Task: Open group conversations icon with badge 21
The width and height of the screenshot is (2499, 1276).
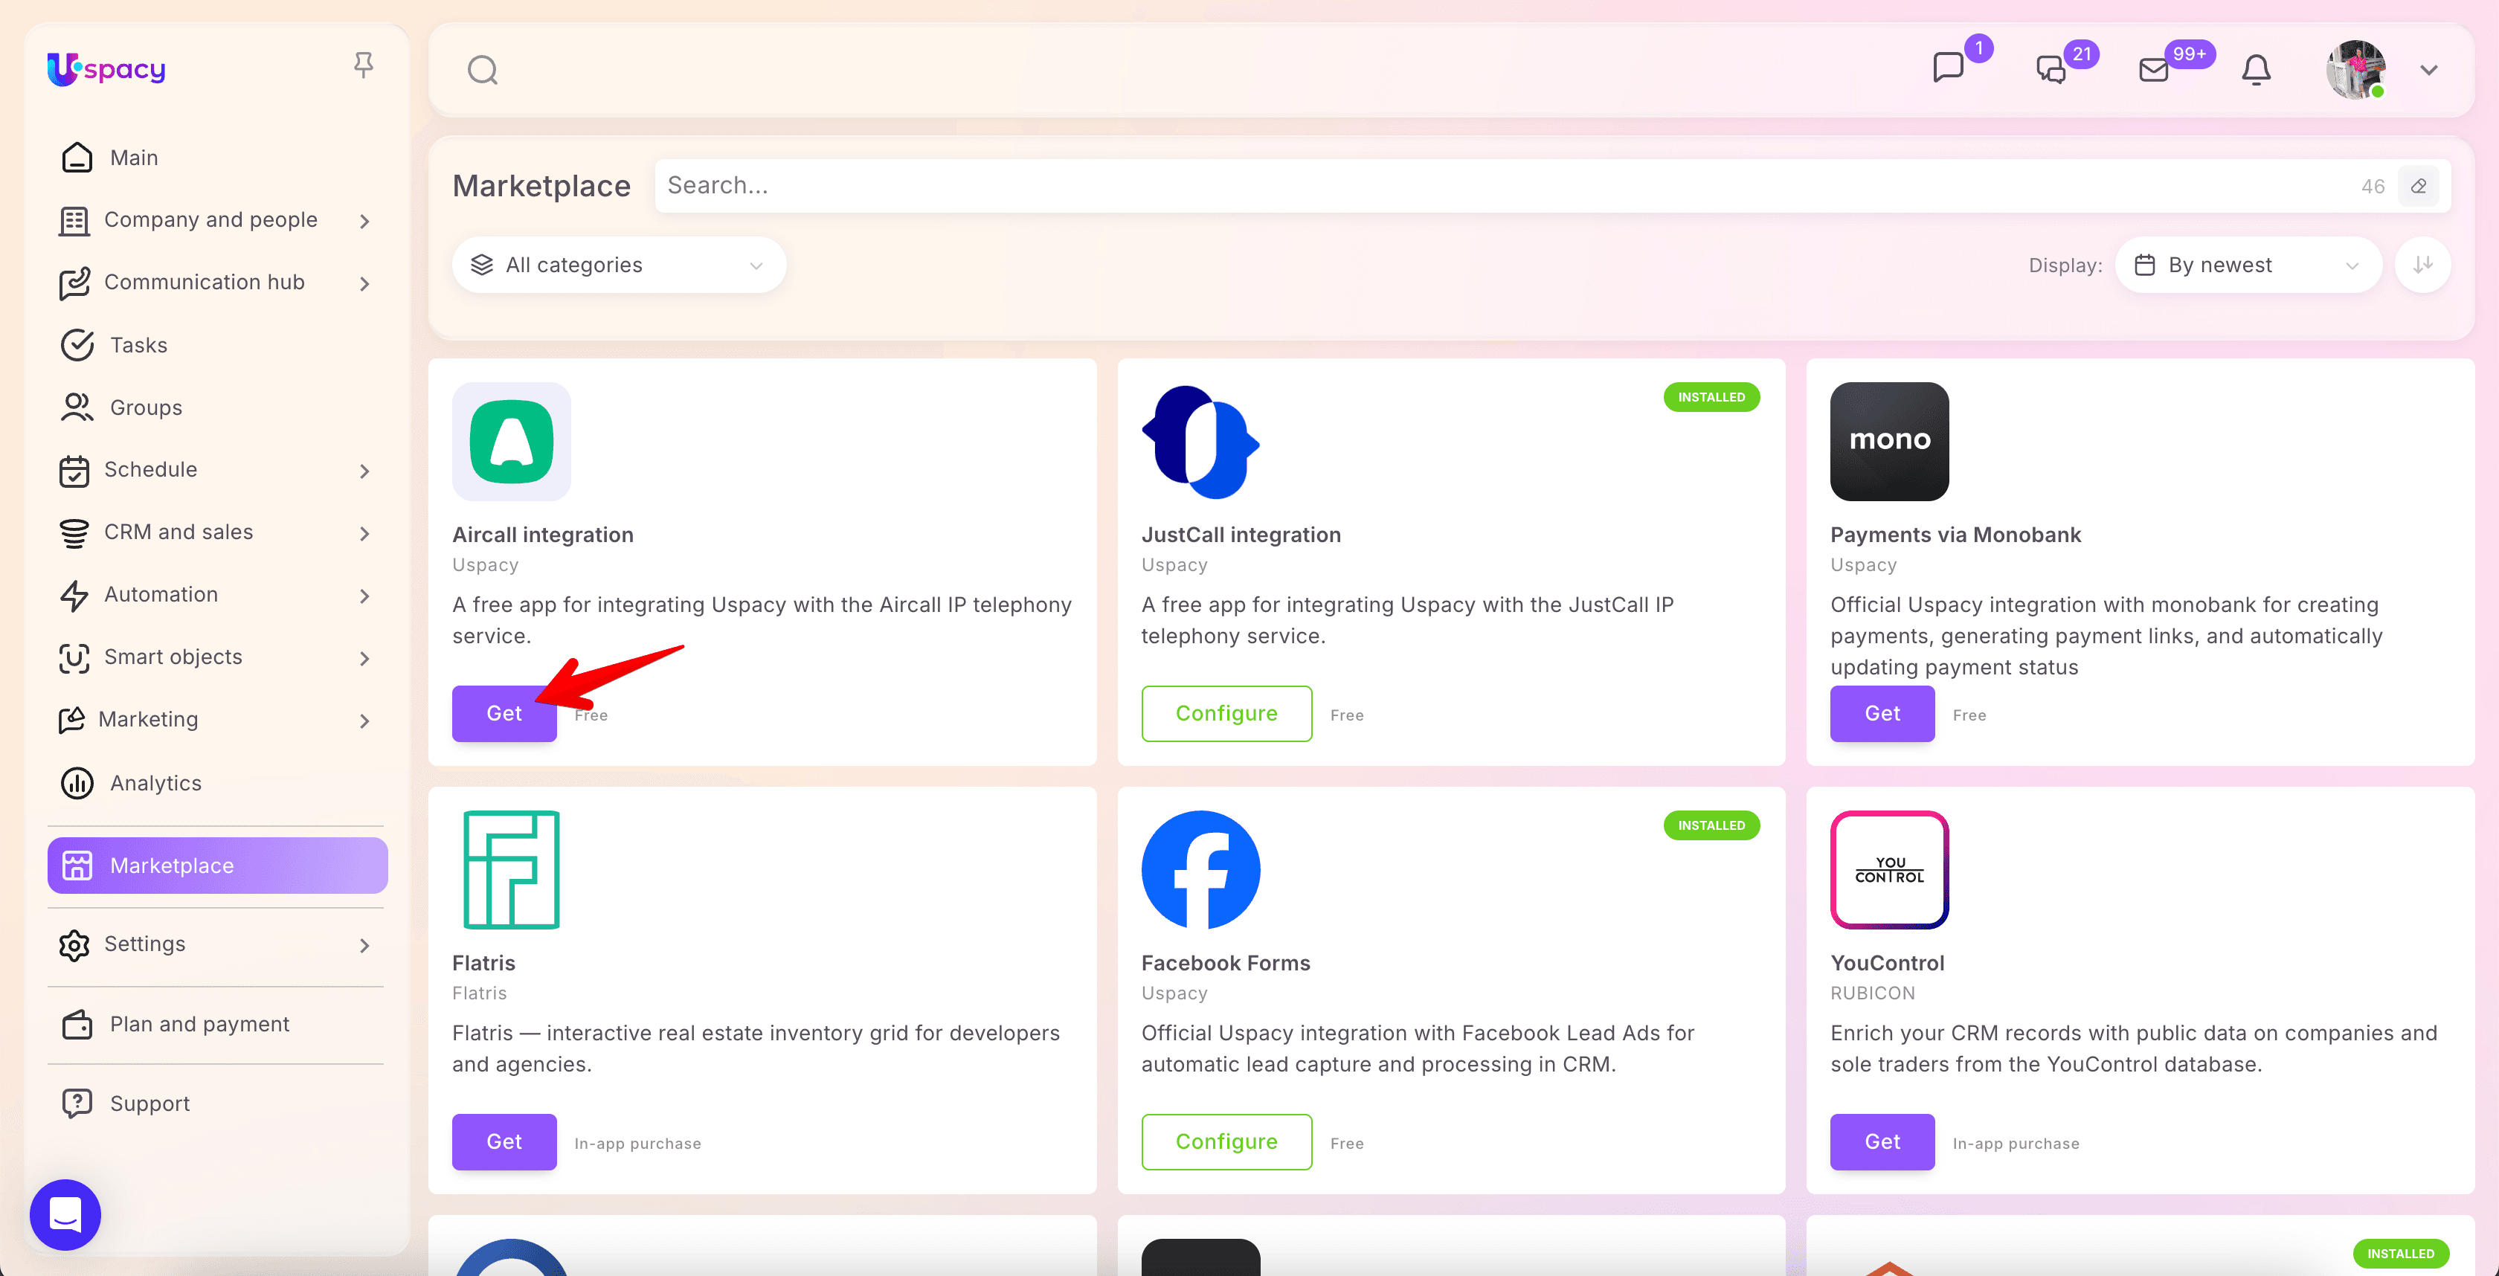Action: coord(2051,70)
